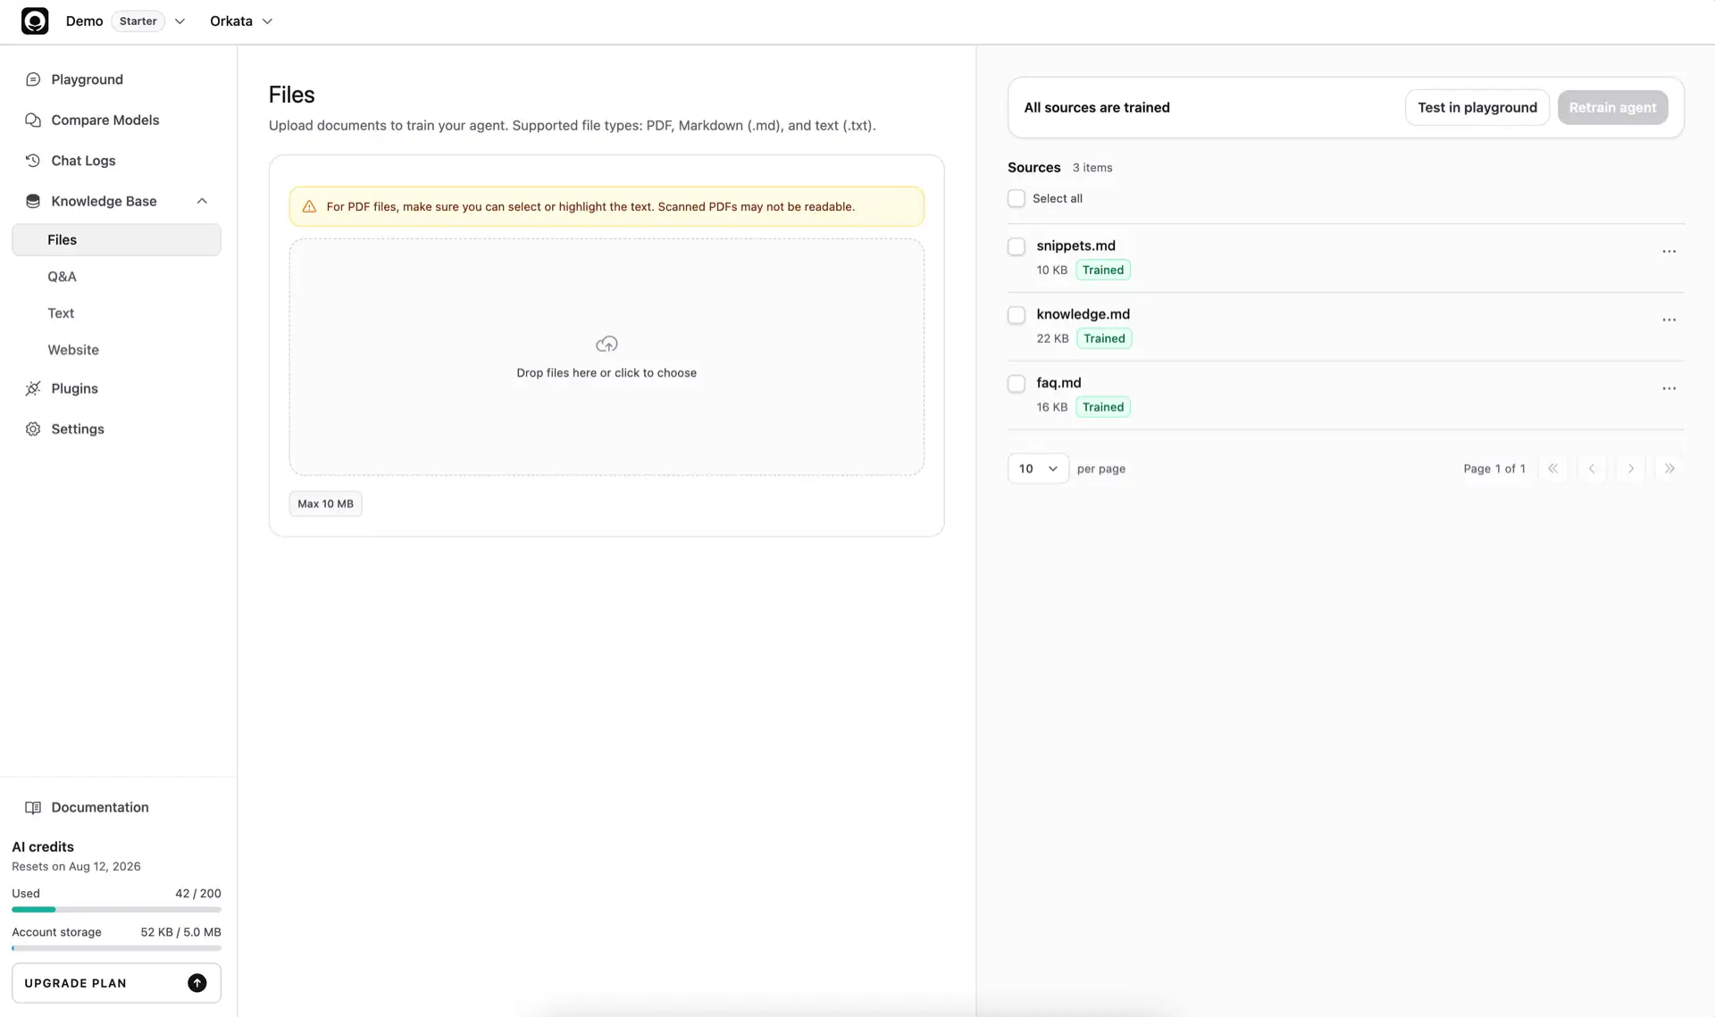Screen dimensions: 1715x1017
Task: Go to the last page of sources
Action: pyautogui.click(x=1669, y=469)
